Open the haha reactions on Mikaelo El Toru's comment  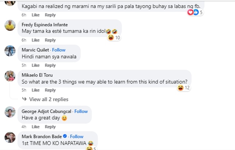(x=184, y=88)
